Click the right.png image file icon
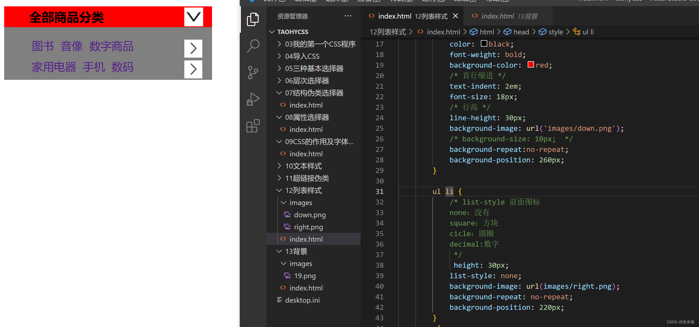Image resolution: width=699 pixels, height=327 pixels. pyautogui.click(x=287, y=227)
